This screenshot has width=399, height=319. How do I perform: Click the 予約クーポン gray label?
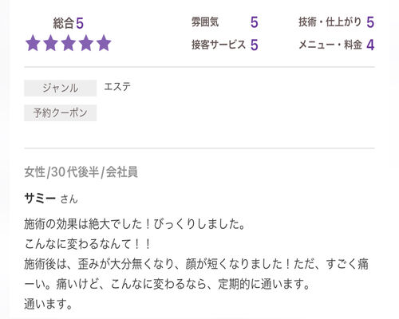click(x=61, y=113)
